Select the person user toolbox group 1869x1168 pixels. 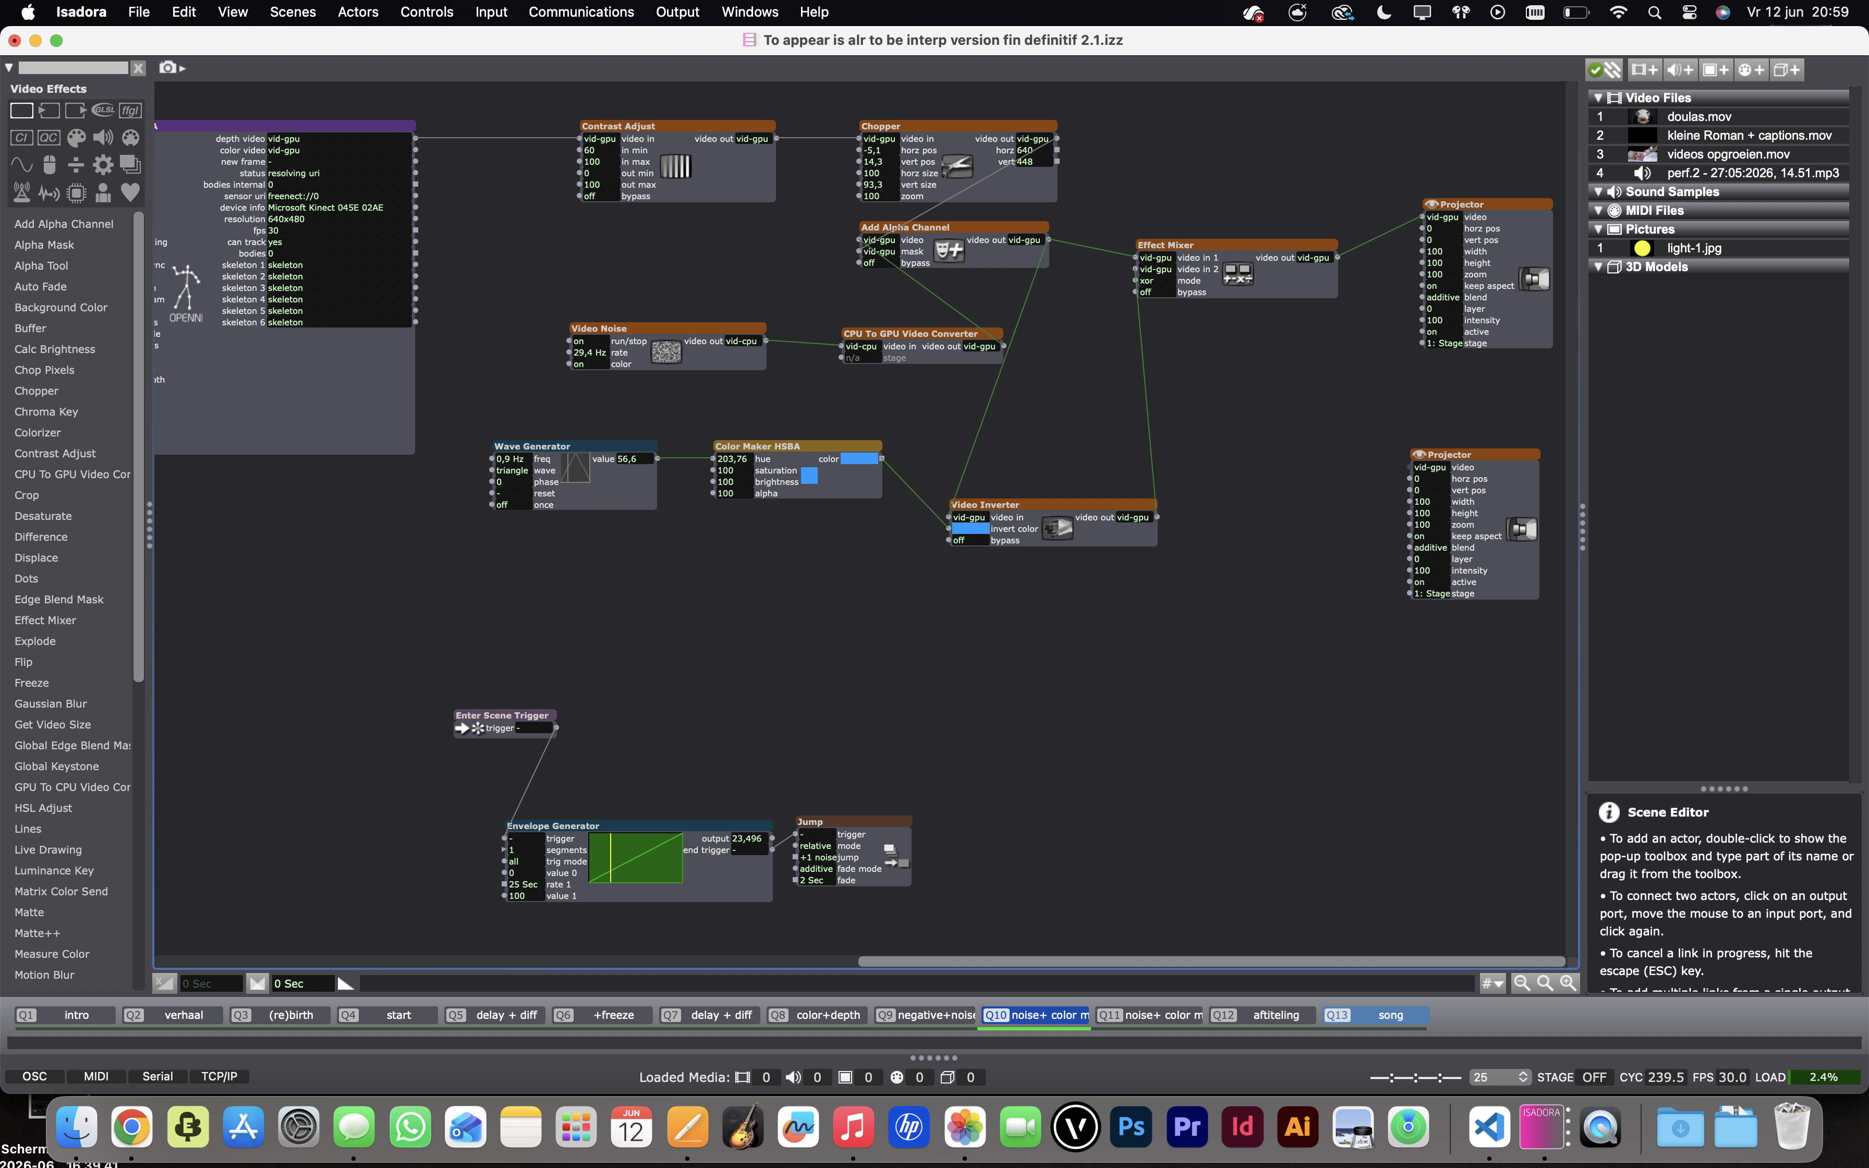click(103, 191)
